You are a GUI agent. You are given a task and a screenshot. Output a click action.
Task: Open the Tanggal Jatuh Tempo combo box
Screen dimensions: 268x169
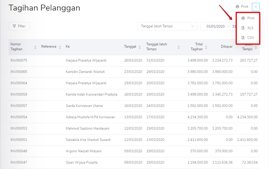[167, 26]
